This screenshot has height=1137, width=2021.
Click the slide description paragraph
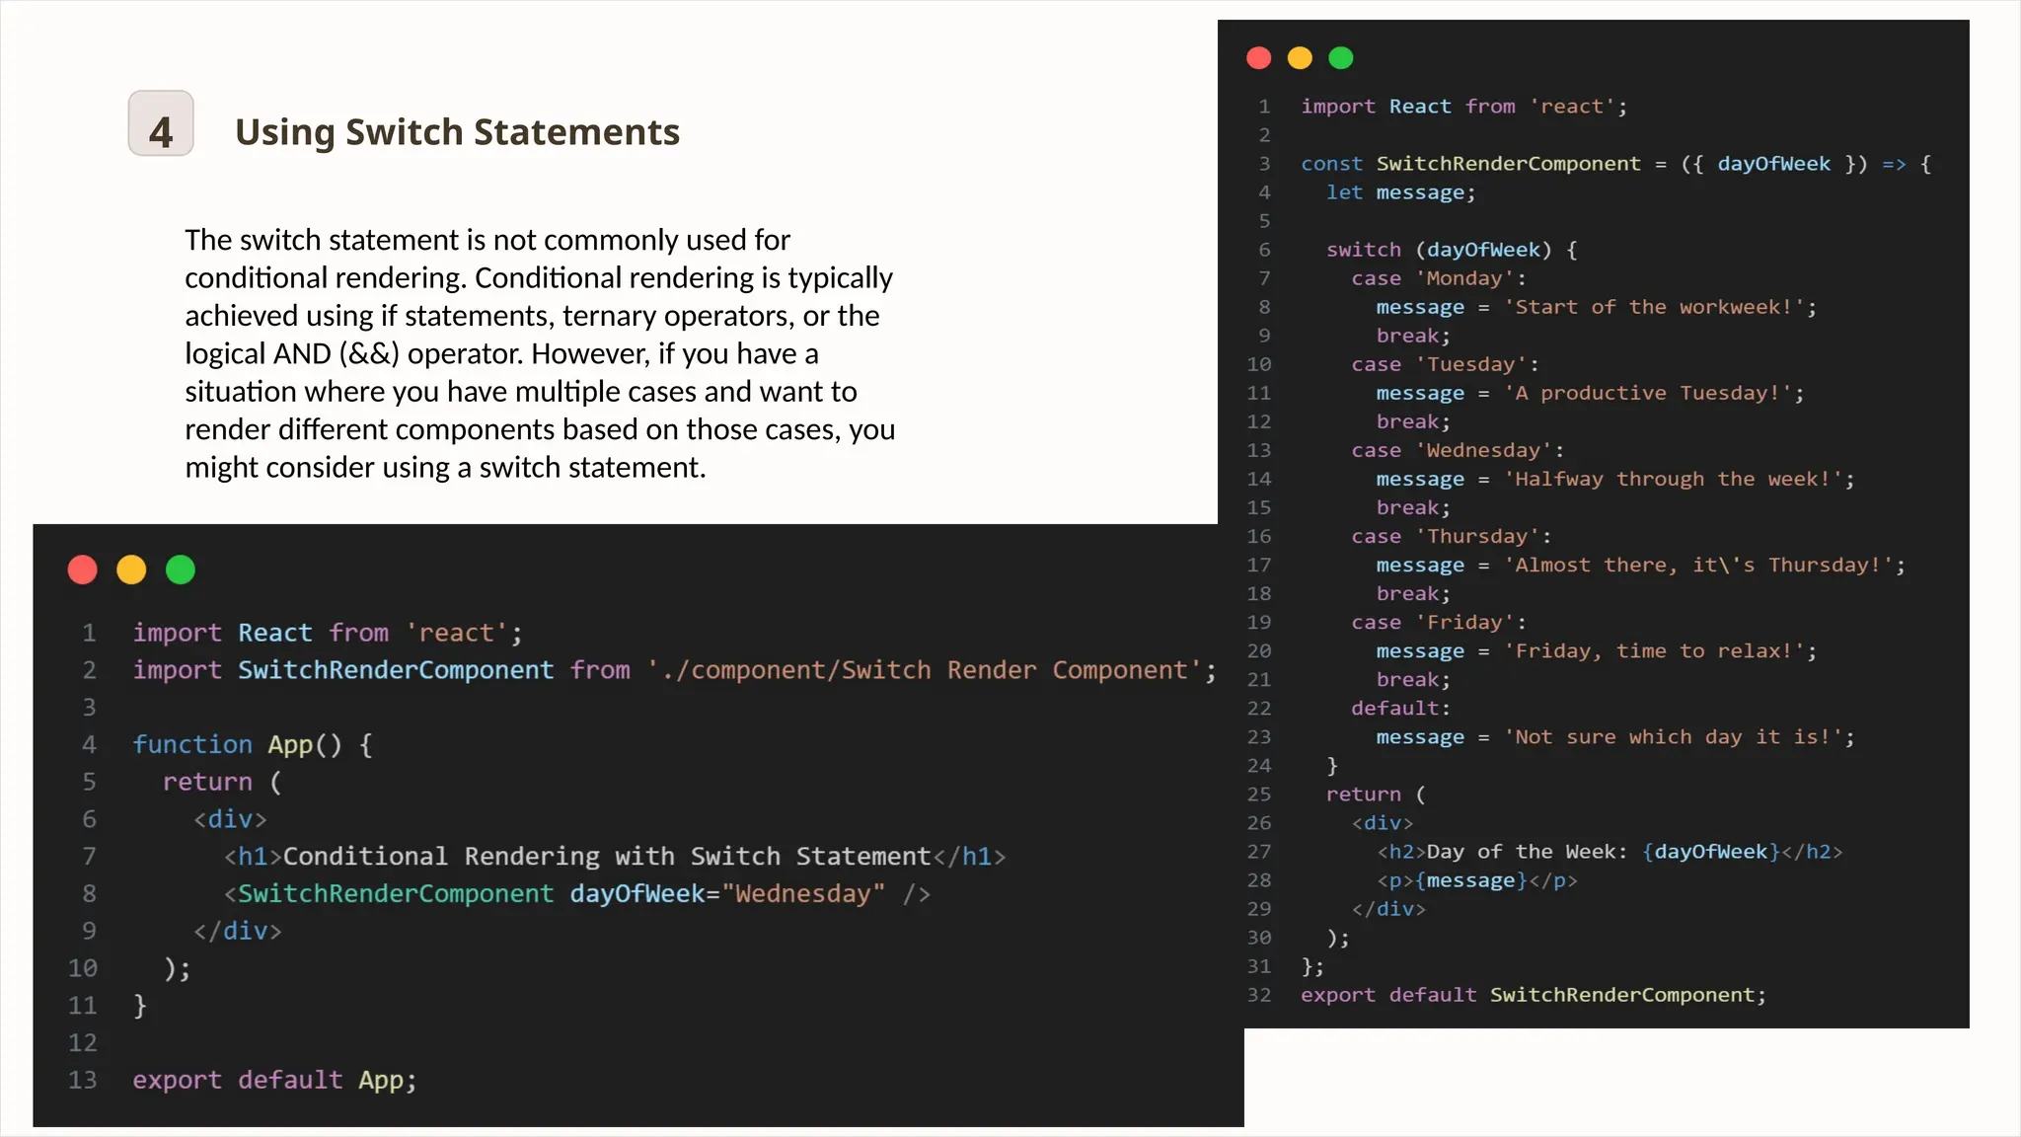point(540,353)
